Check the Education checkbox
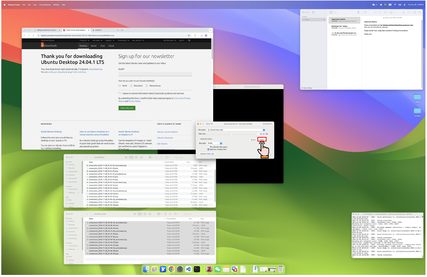427x277 pixels. click(x=131, y=86)
